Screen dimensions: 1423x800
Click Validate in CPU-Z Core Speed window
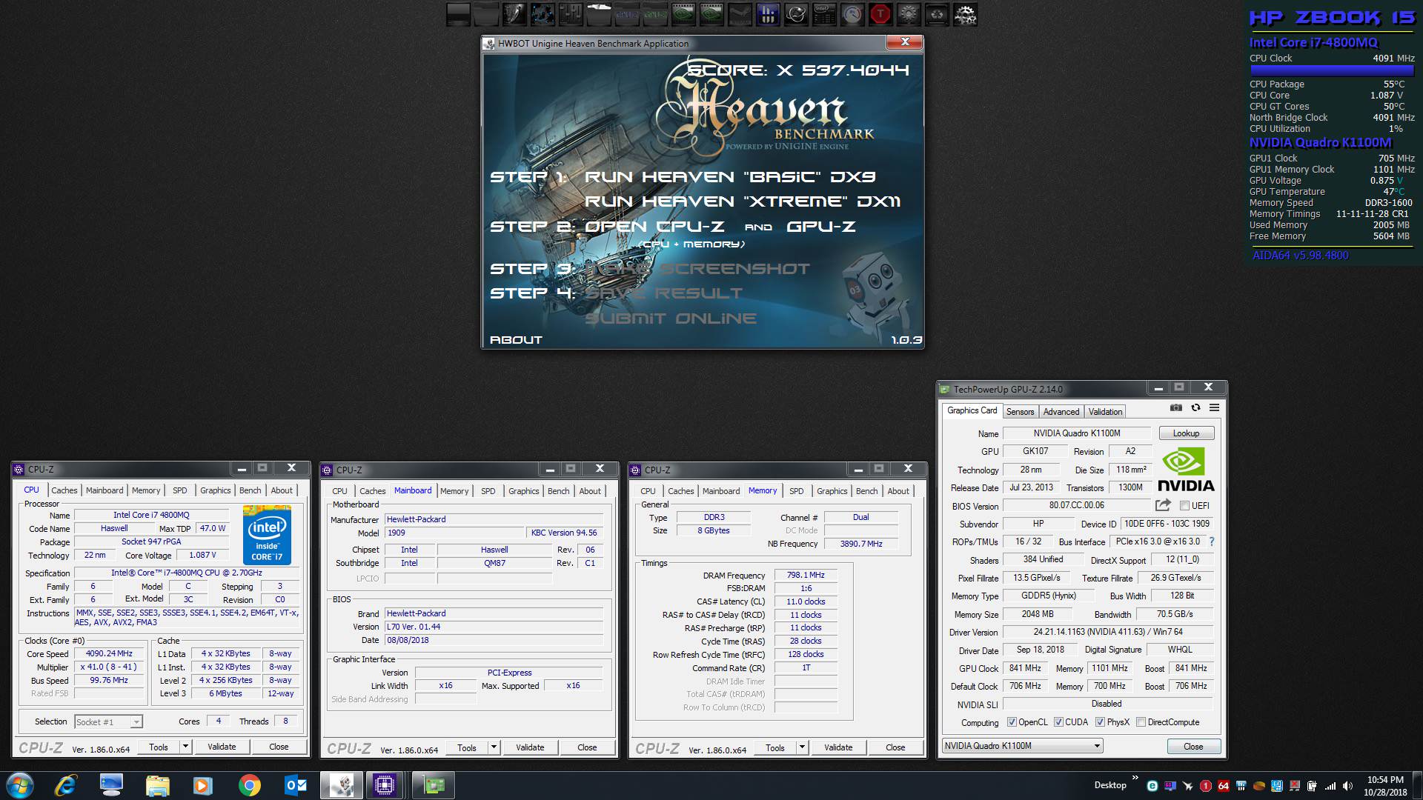click(222, 747)
